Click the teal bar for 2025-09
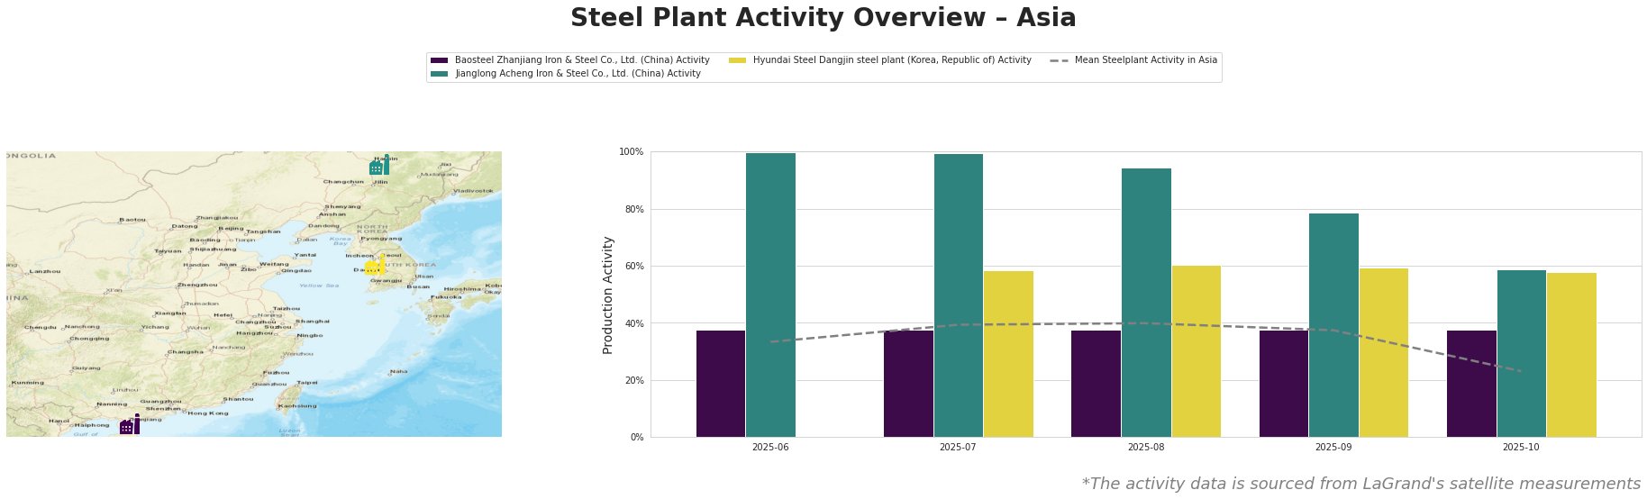 [1333, 325]
